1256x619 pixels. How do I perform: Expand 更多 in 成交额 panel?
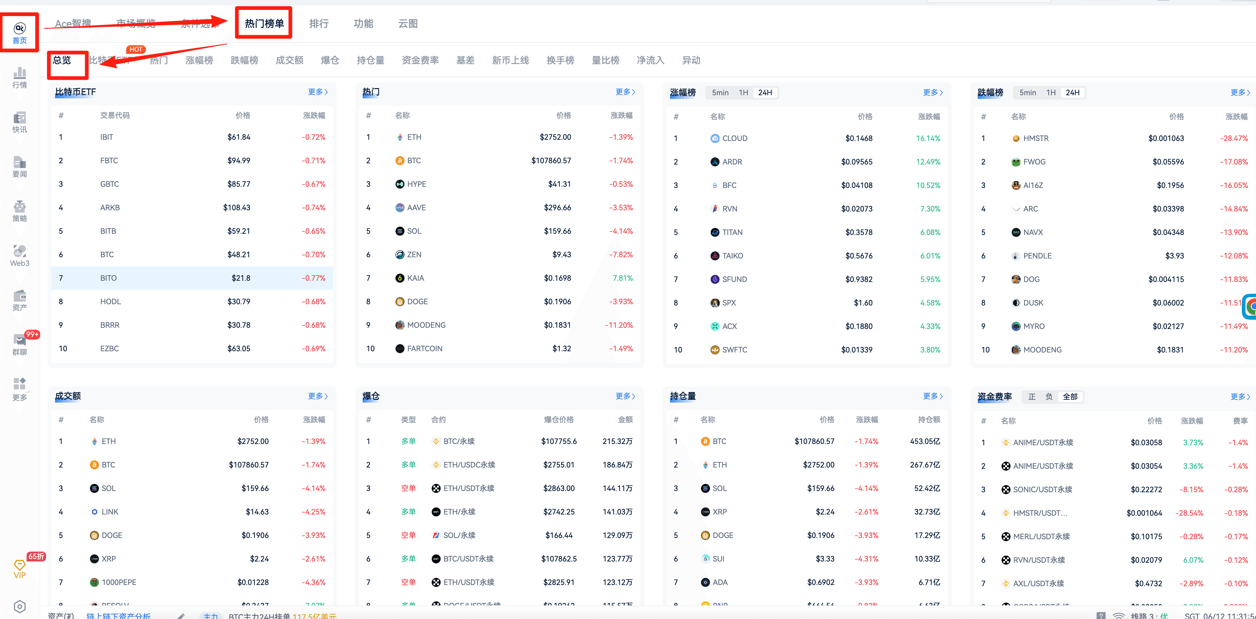point(318,396)
